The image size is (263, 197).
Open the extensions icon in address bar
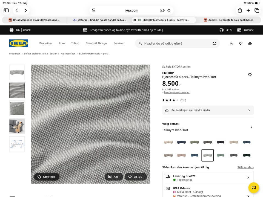162,10
